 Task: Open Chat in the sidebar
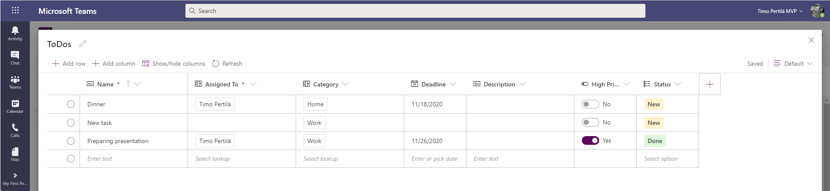pos(15,57)
